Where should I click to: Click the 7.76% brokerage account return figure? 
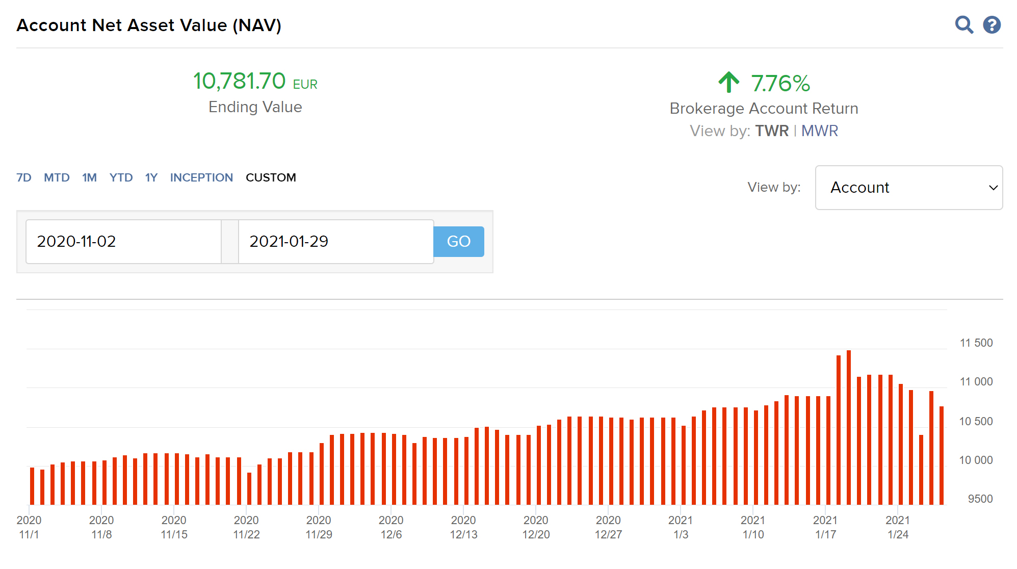(780, 83)
